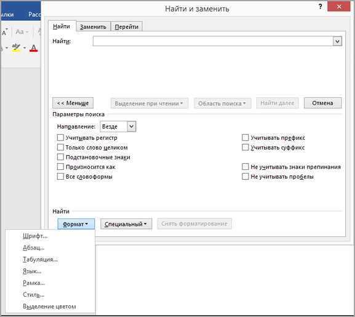Click the Найти далее button
Image resolution: width=355 pixels, height=317 pixels.
click(277, 103)
